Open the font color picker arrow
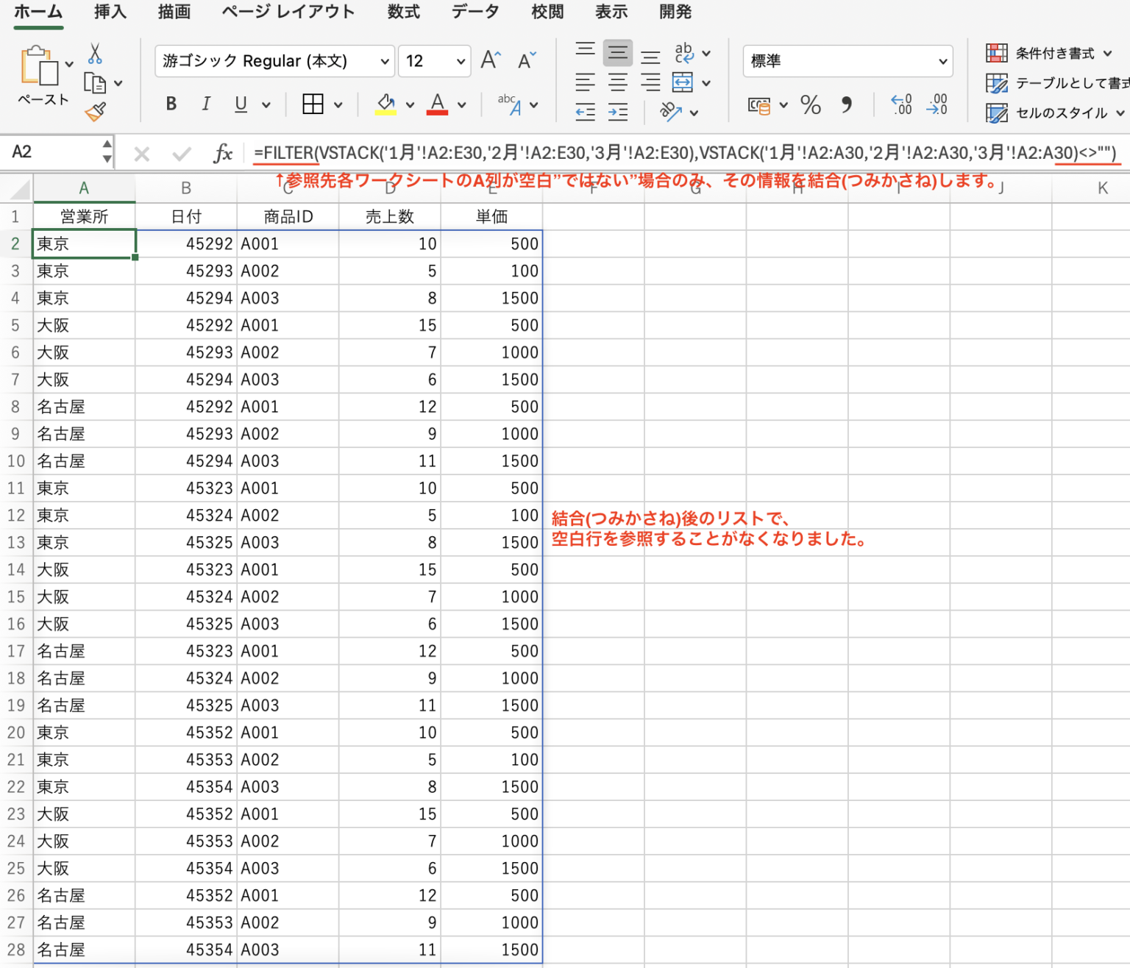The width and height of the screenshot is (1130, 968). (x=461, y=105)
